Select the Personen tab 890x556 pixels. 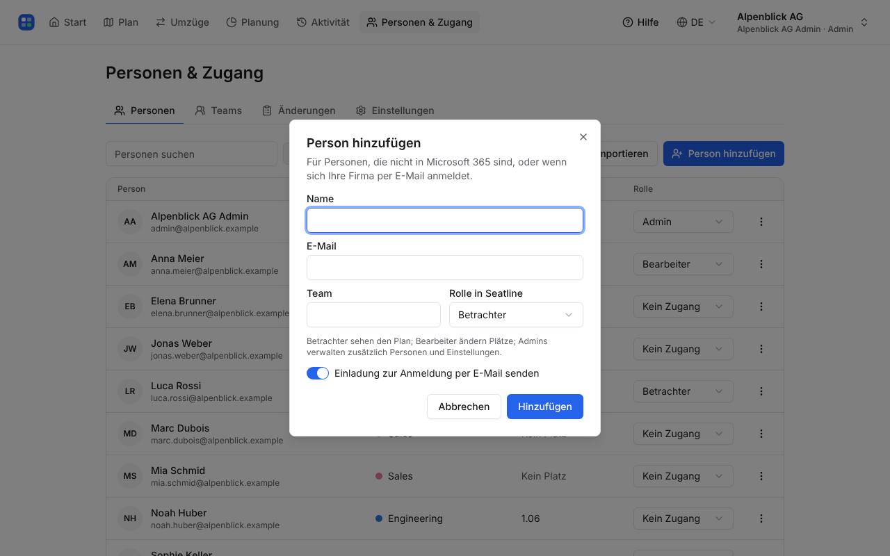point(145,111)
